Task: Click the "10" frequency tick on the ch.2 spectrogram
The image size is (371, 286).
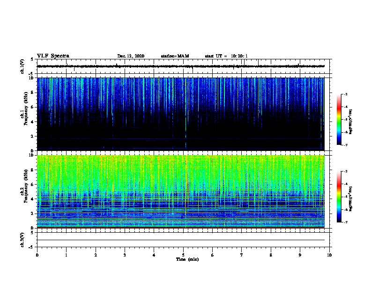Action: (31, 155)
